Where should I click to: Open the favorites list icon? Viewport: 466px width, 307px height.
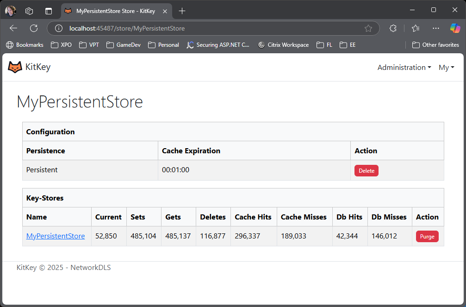[415, 28]
